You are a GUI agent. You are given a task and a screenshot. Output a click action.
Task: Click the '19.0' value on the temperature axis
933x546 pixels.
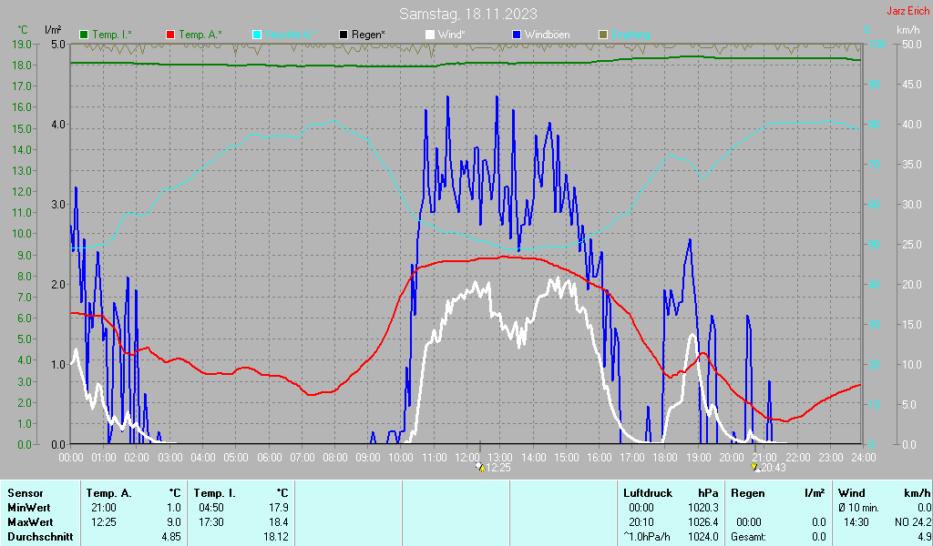point(22,44)
